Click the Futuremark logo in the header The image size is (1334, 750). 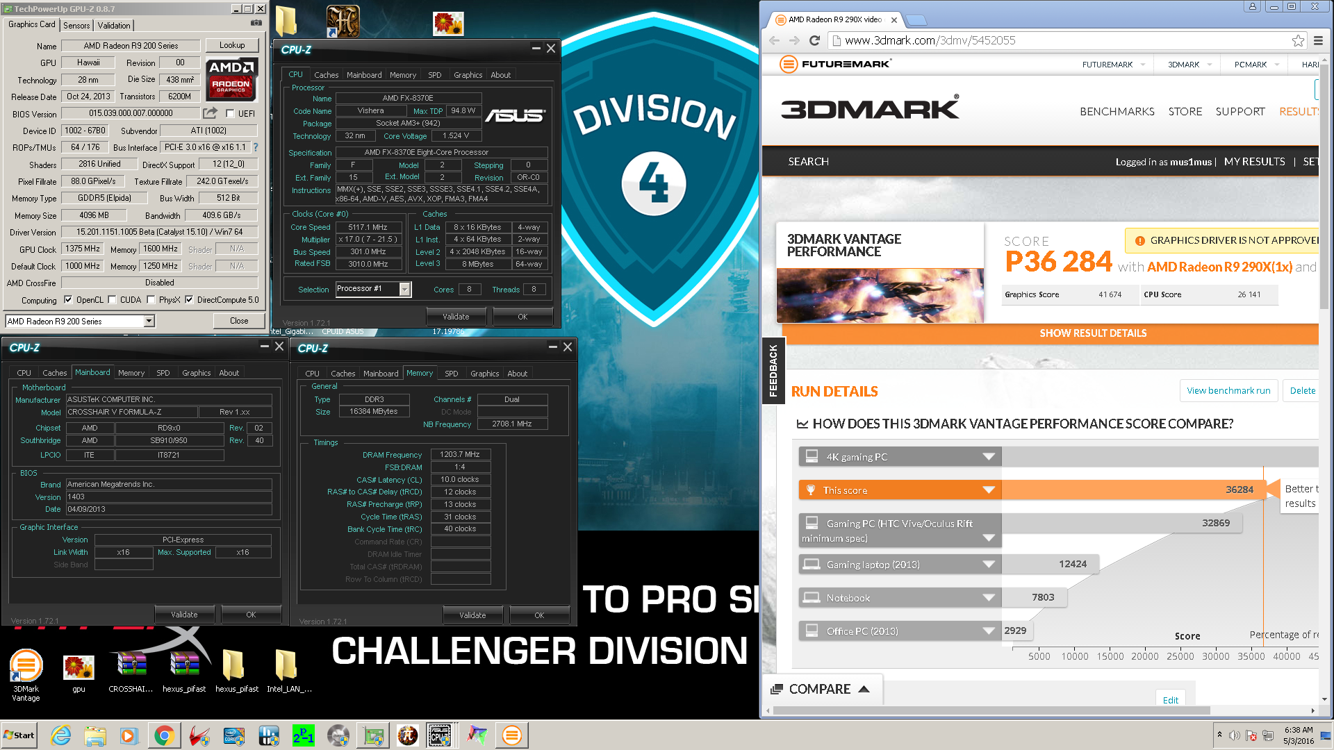pos(835,64)
